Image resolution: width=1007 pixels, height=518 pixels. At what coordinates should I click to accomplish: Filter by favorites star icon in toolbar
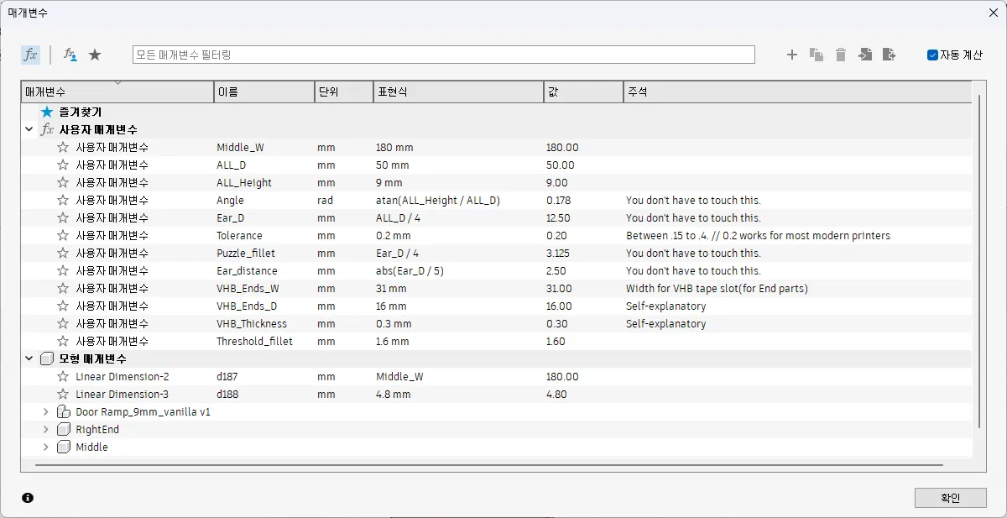95,55
